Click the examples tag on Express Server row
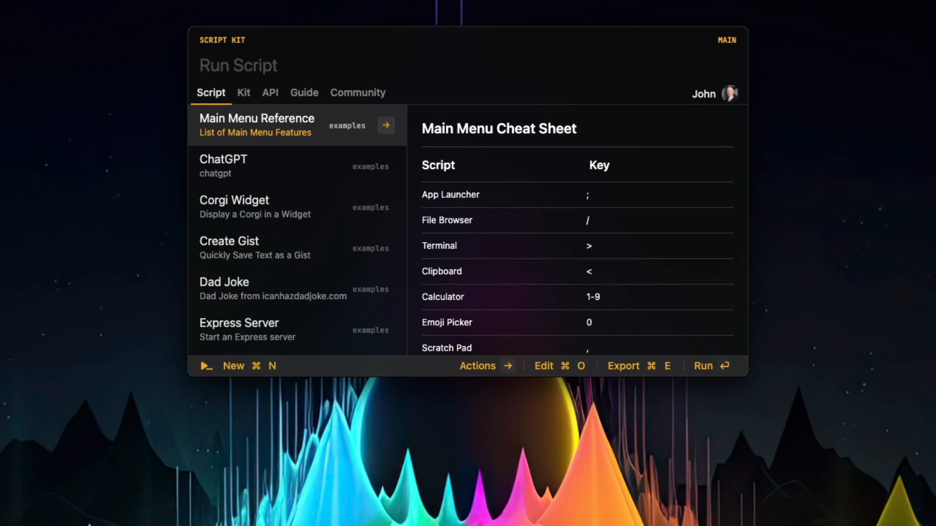This screenshot has height=526, width=936. (x=370, y=330)
